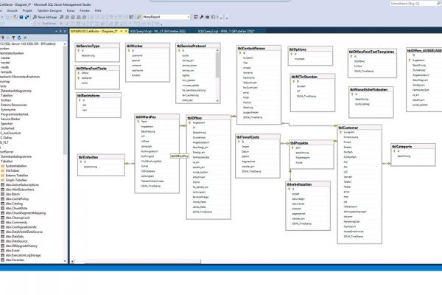
Task: Click the undo arrow icon in toolbar
Action: [111, 17]
